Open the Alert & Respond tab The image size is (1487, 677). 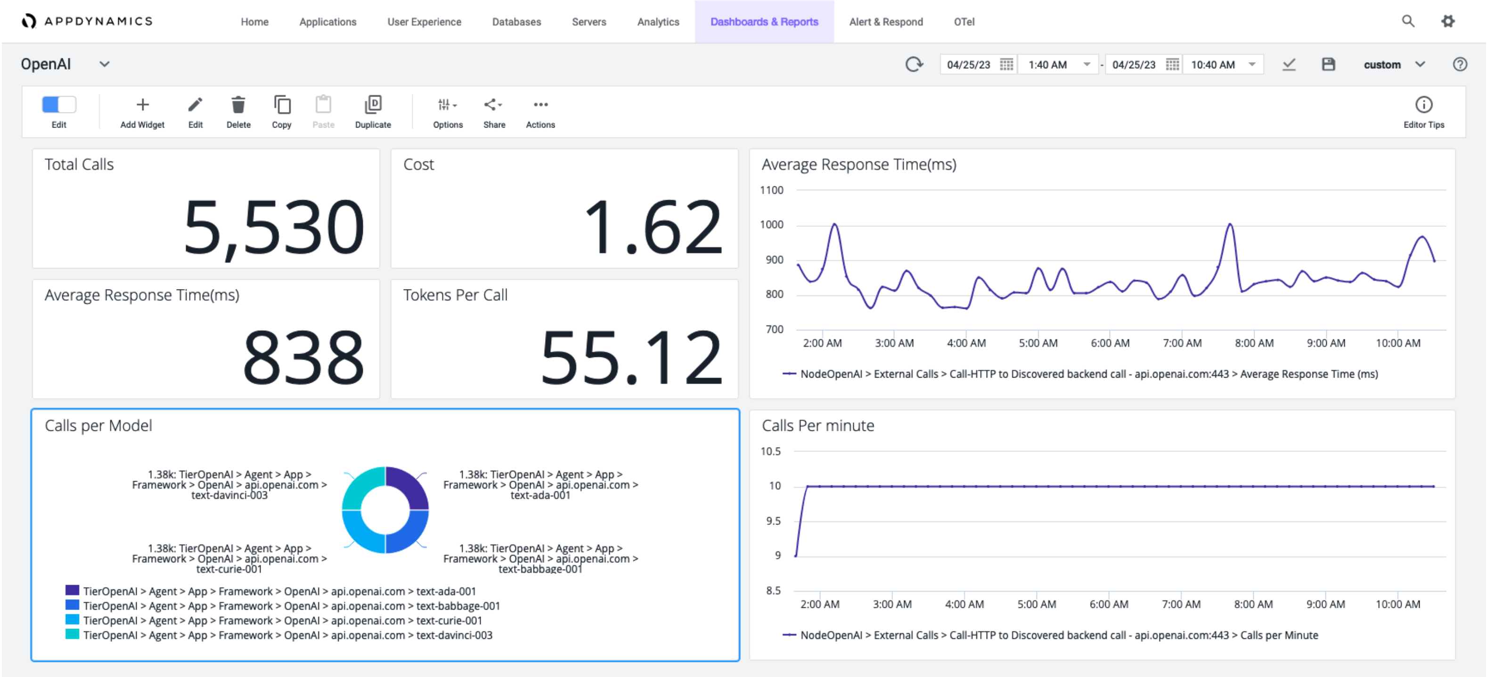tap(885, 22)
